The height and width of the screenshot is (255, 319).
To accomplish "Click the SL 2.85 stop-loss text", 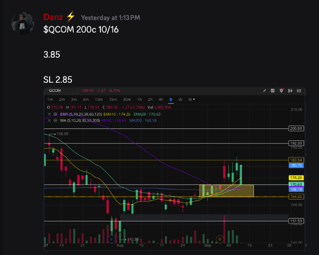I will click(58, 79).
